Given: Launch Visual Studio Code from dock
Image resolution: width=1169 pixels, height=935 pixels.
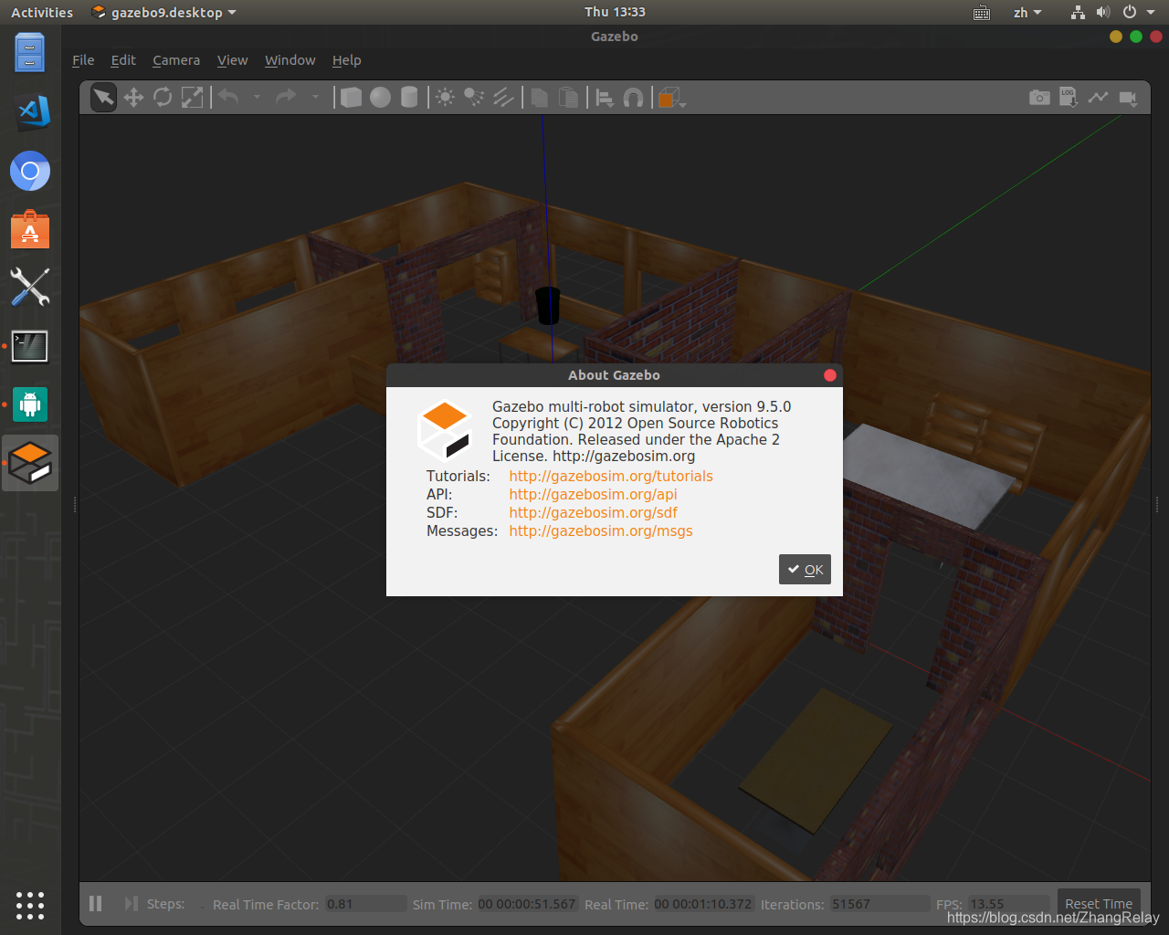Looking at the screenshot, I should tap(30, 111).
